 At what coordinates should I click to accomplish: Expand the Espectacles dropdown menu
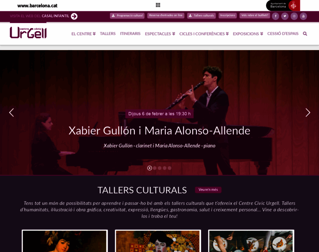160,34
